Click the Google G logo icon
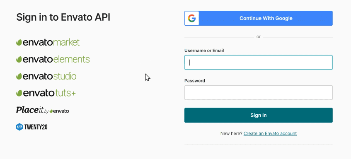The width and height of the screenshot is (351, 159). [x=191, y=18]
